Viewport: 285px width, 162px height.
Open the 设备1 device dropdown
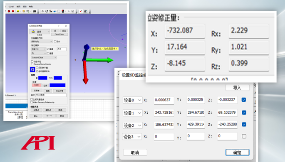[x=132, y=113]
